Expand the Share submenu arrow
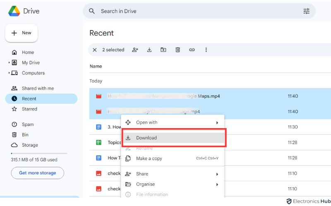 click(217, 174)
